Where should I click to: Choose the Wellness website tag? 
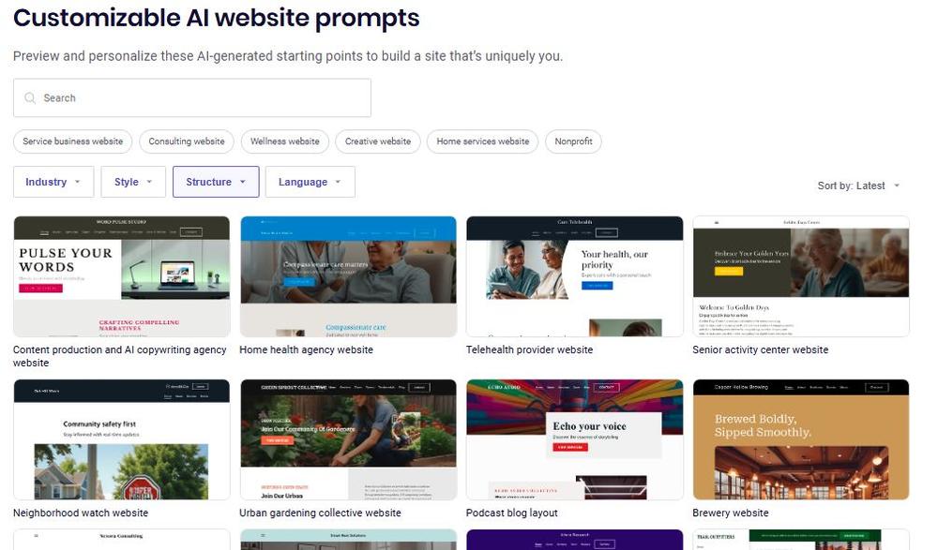[x=285, y=141]
